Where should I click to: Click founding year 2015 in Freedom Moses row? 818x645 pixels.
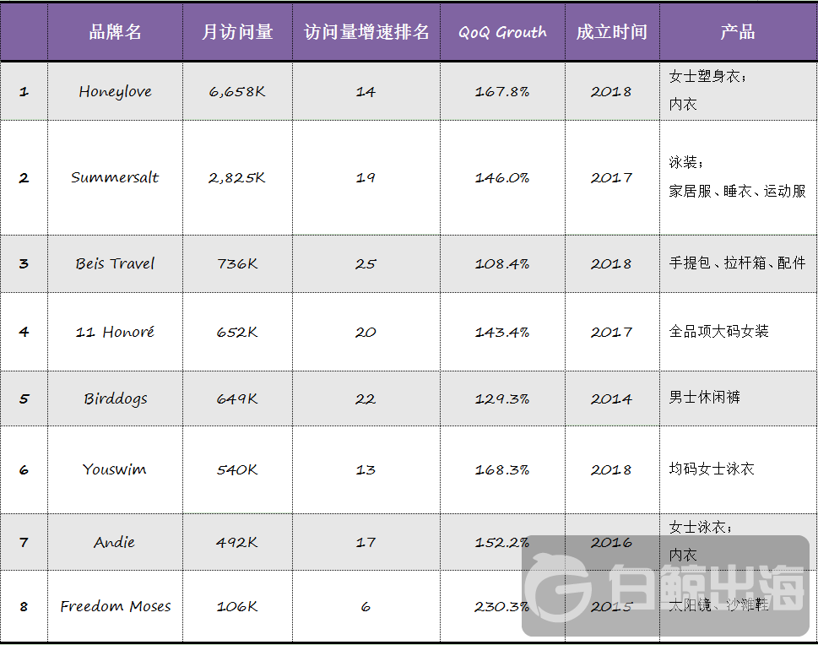(611, 606)
